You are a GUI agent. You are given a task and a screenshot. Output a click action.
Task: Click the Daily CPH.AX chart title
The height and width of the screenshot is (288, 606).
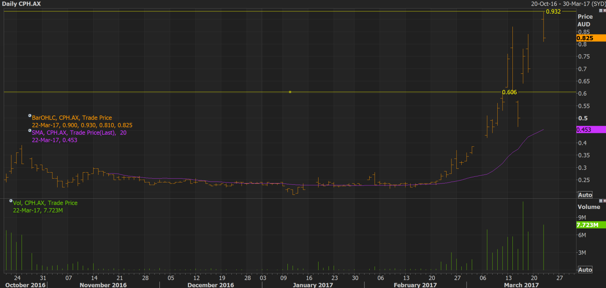click(x=22, y=4)
